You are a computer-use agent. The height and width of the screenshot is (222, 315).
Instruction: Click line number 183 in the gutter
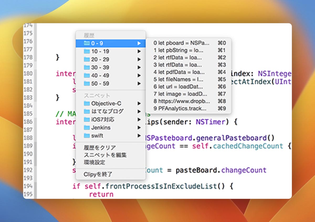(28, 98)
